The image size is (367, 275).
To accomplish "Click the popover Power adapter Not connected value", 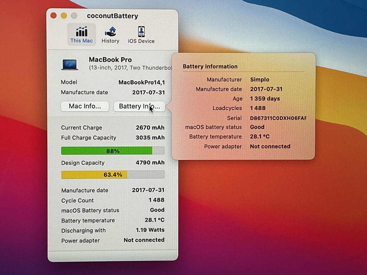I will (270, 146).
